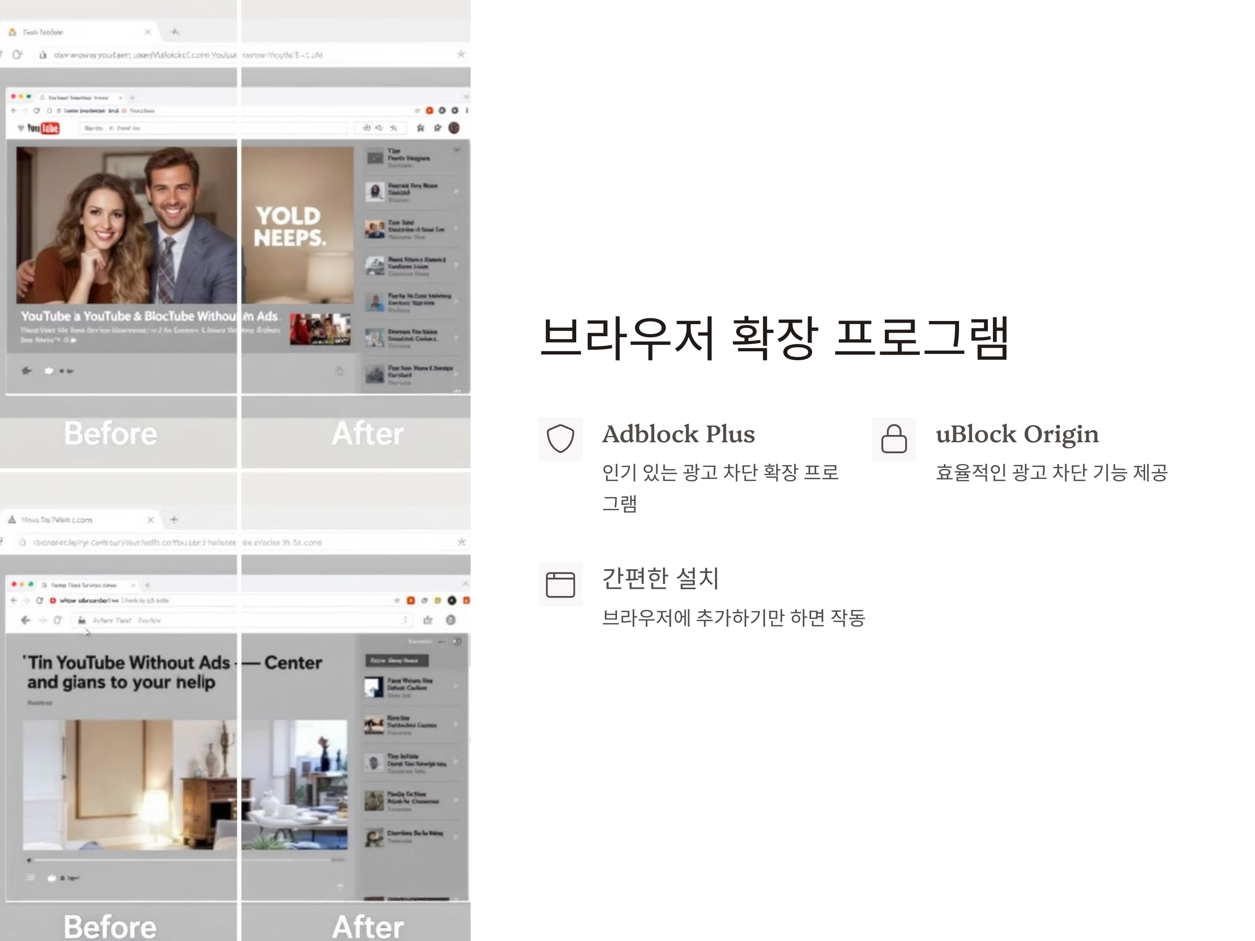Click the reload icon in top address bar
The width and height of the screenshot is (1255, 941).
pyautogui.click(x=18, y=54)
